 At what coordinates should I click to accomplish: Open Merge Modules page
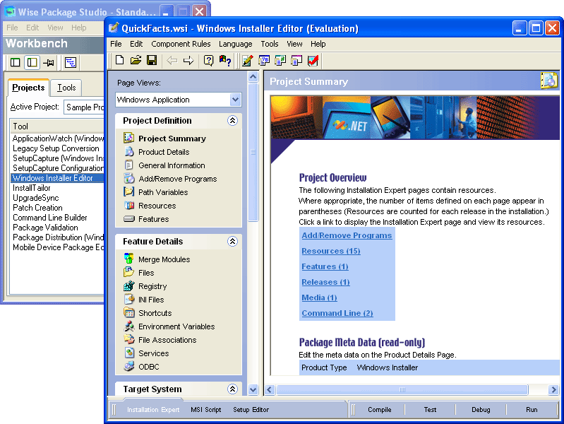(x=164, y=259)
